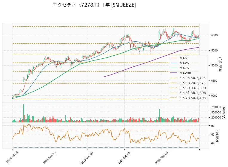Click the chart title エクセディ (7278.T)
The width and height of the screenshot is (228, 167).
[x=77, y=5]
